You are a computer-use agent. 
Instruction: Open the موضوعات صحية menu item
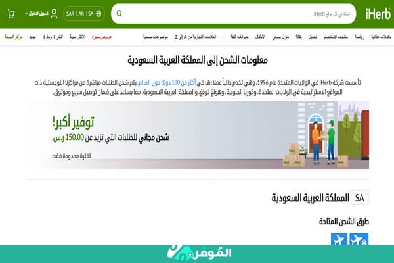tap(156, 37)
